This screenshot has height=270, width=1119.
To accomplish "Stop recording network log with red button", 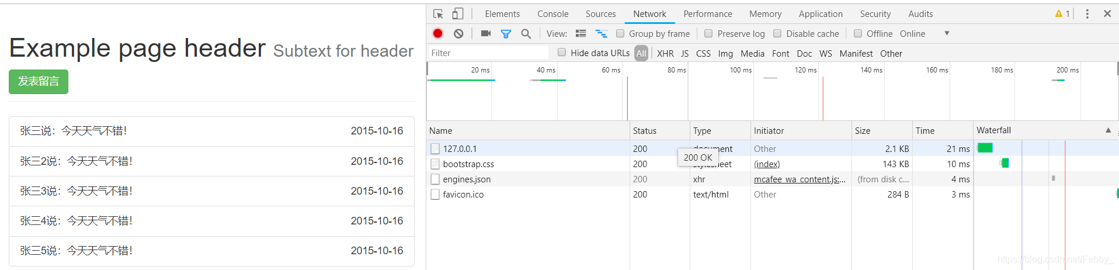I will [x=438, y=33].
